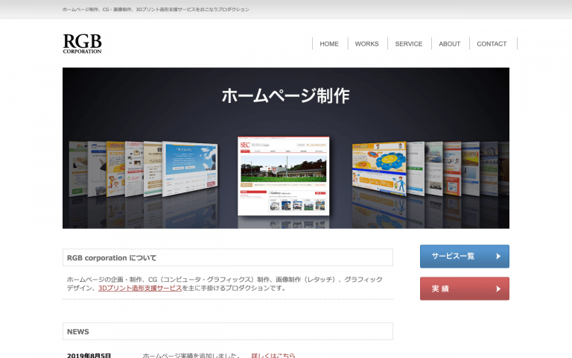Click the RGB Corporation logo
Image resolution: width=572 pixels, height=358 pixels.
tap(82, 43)
